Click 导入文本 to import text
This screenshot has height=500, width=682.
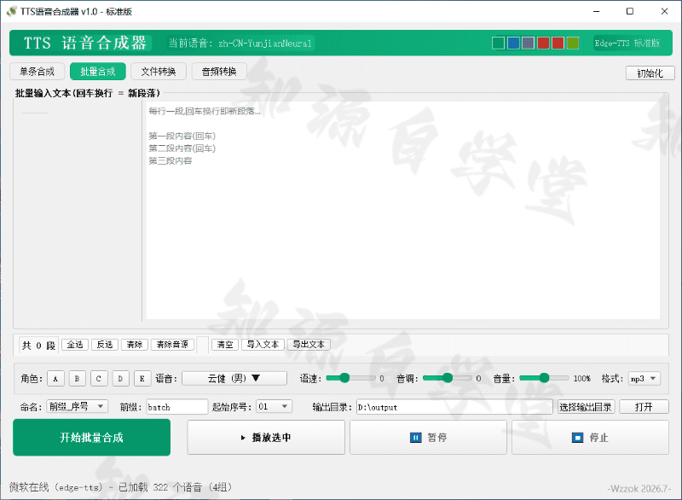coord(263,345)
